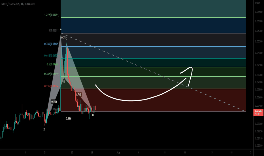
Task: Click the 0.04900 price axis label
Action: [259, 53]
